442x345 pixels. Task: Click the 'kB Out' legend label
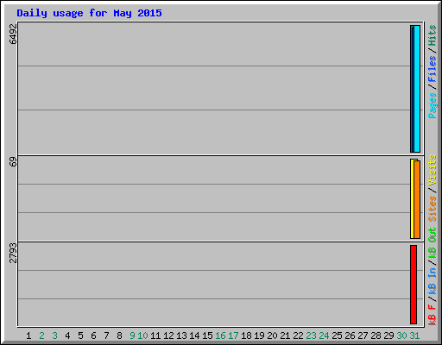point(433,243)
